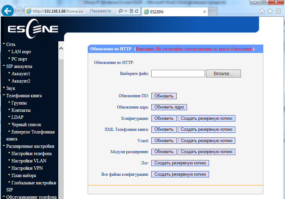
Task: Create backup copy of Vcard
Action: coord(206,140)
